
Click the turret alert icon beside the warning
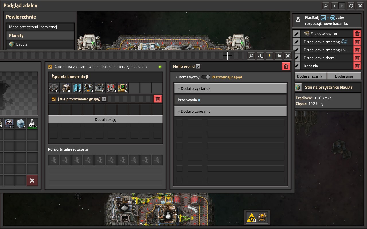click(262, 218)
